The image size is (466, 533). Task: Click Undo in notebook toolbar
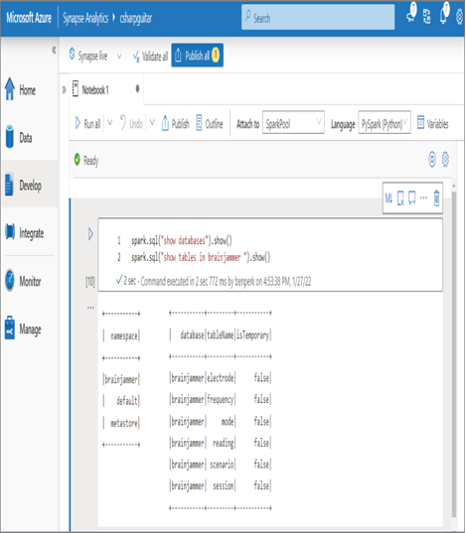(x=132, y=124)
